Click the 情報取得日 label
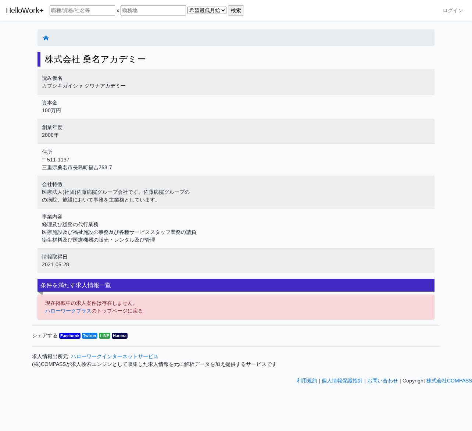This screenshot has height=431, width=472. pos(55,257)
